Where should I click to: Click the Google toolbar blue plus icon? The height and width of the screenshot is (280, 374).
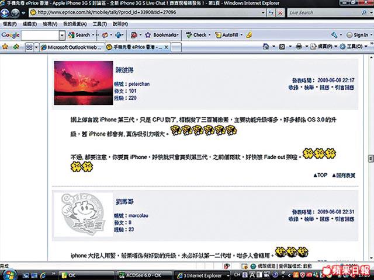pos(118,35)
